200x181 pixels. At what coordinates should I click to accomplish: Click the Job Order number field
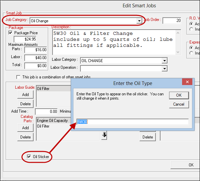pos(171,21)
